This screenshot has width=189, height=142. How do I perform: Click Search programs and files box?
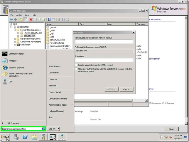coord(22,129)
